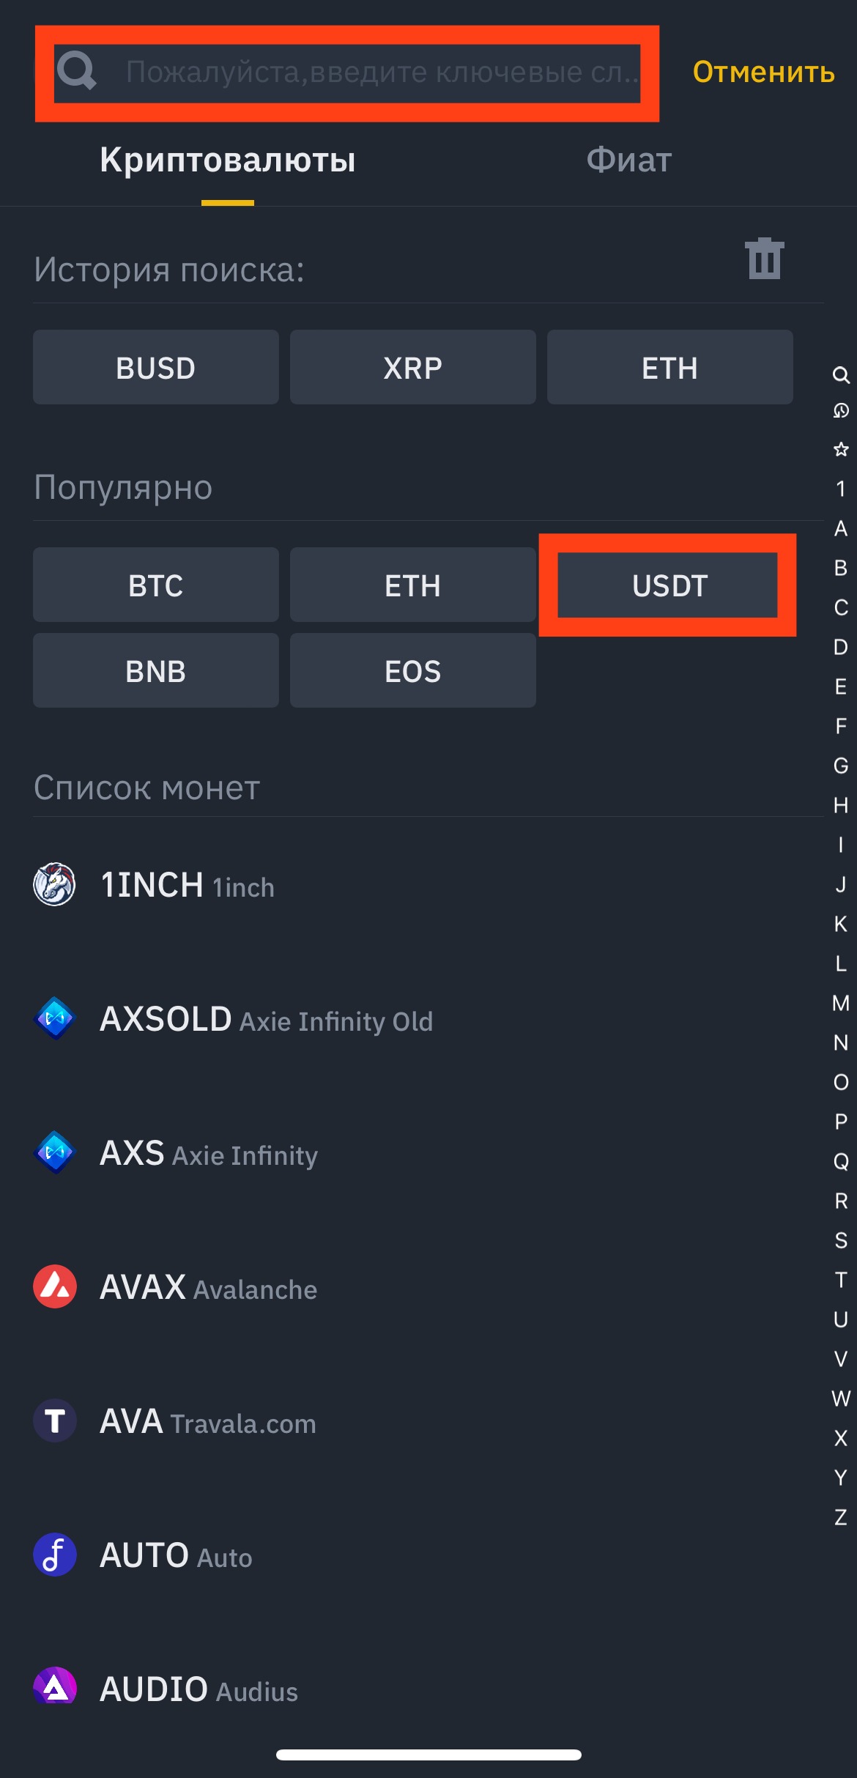Viewport: 857px width, 1778px height.
Task: Tap the AUTO coin icon
Action: coord(54,1555)
